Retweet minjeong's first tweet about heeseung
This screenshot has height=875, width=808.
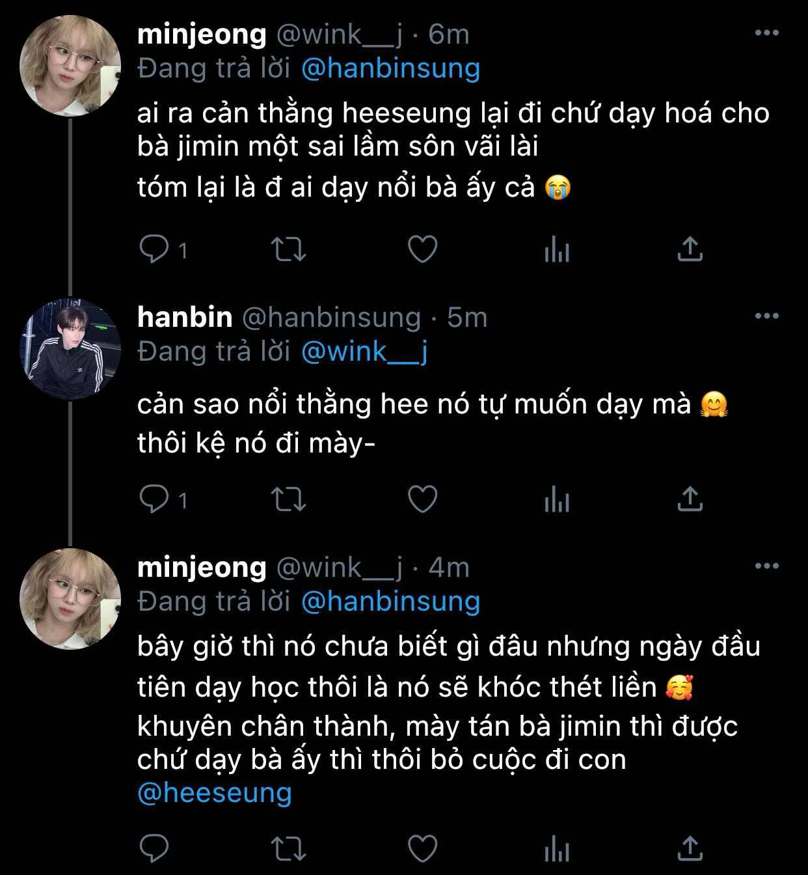[x=288, y=249]
